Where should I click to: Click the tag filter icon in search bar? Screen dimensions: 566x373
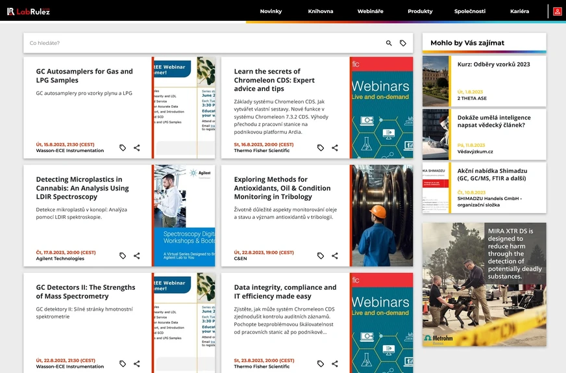pyautogui.click(x=403, y=43)
